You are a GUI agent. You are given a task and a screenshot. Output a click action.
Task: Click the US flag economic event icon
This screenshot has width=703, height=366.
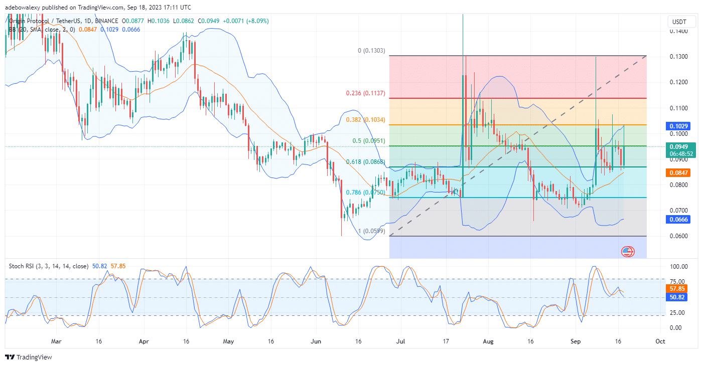pos(627,252)
